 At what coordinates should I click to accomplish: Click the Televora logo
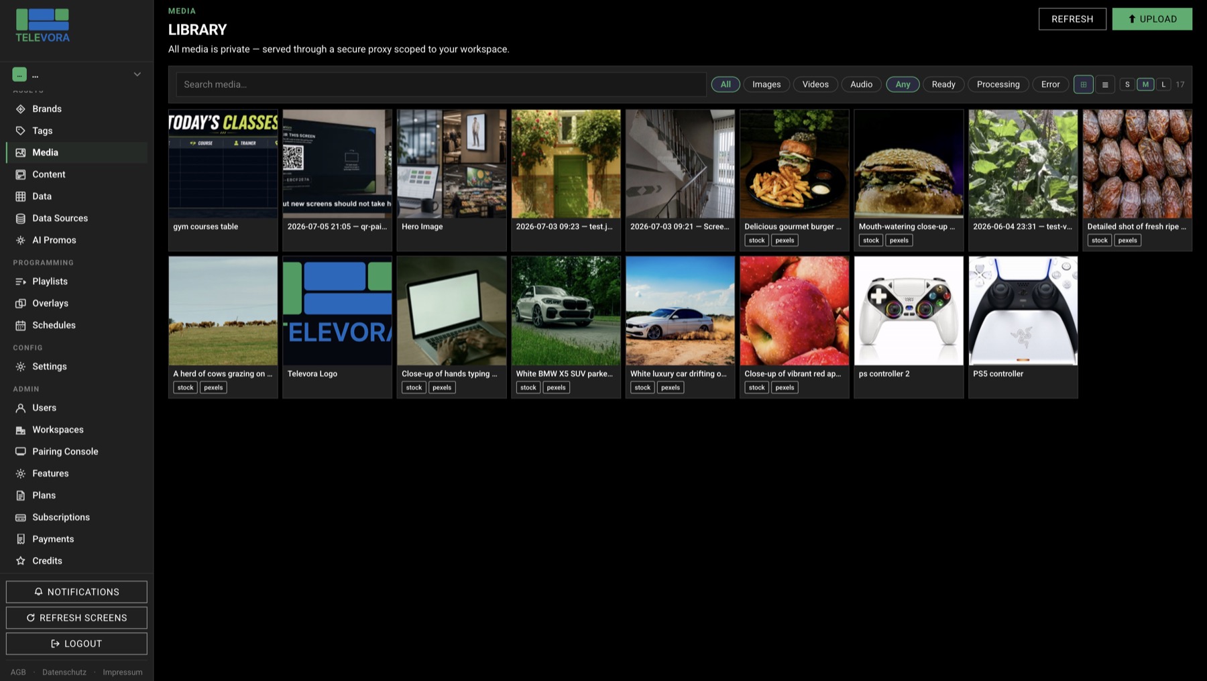tap(42, 25)
